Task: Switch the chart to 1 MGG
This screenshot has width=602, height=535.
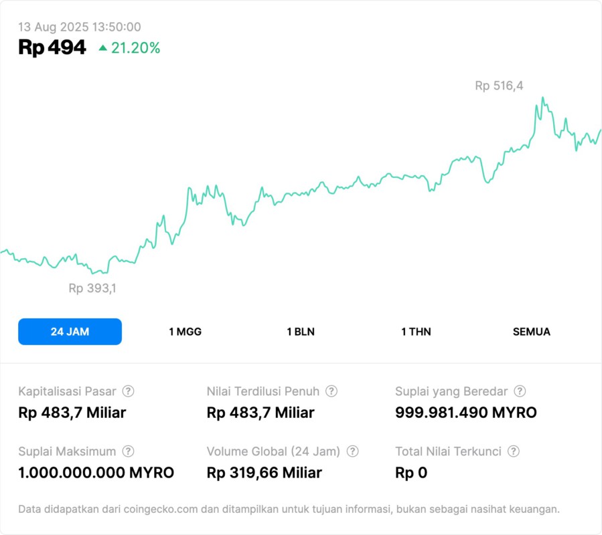Action: pos(185,332)
